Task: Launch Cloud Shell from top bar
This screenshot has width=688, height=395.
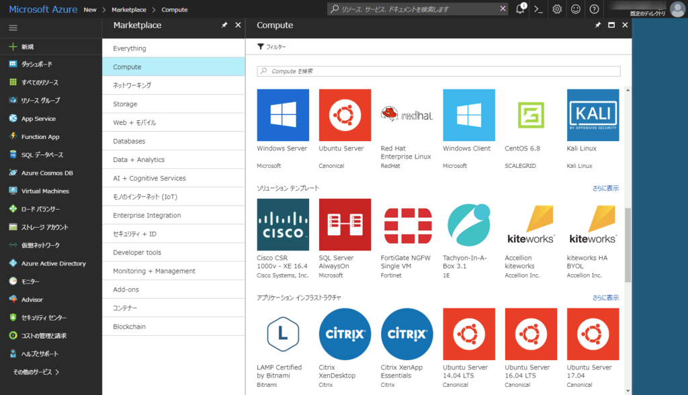Action: (x=538, y=9)
